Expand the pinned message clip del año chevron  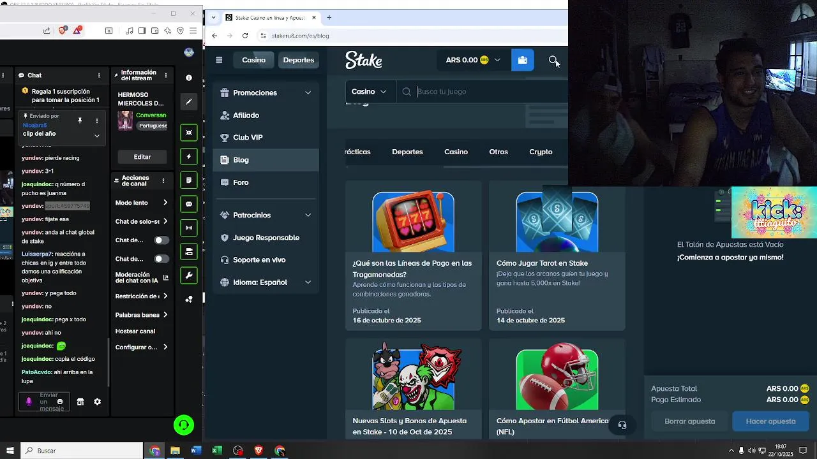tap(97, 136)
